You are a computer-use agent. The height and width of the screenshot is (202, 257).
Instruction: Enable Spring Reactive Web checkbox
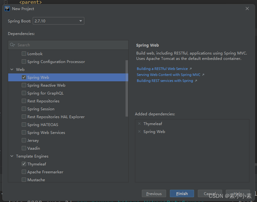coord(24,85)
